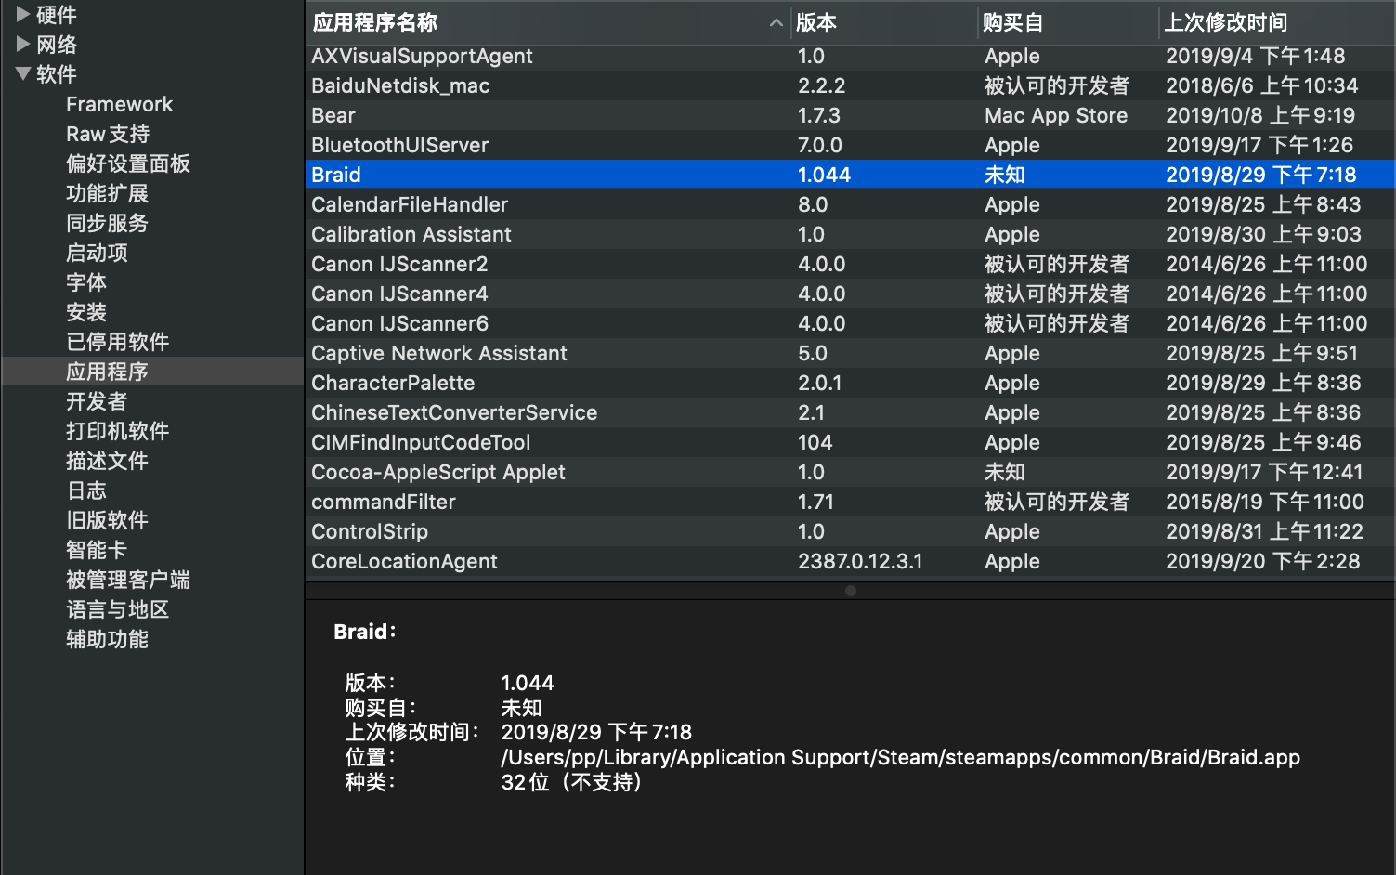Screen dimensions: 1396x875
Task: Toggle sort arrow in 应用程序名称 column header
Action: pos(776,22)
